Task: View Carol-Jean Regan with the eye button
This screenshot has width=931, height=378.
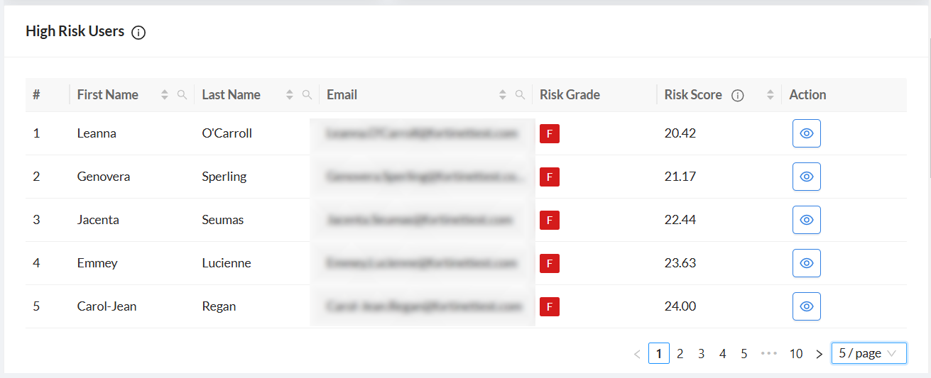Action: click(807, 306)
